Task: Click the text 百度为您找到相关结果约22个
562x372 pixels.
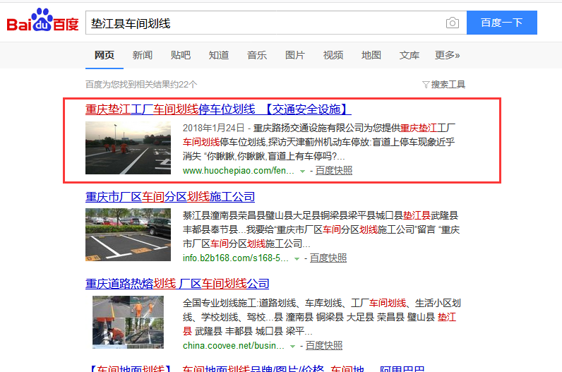Action: (141, 85)
